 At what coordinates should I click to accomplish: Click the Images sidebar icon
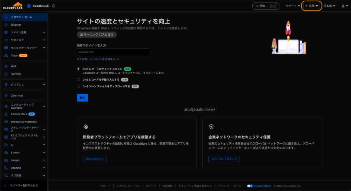pyautogui.click(x=6, y=160)
